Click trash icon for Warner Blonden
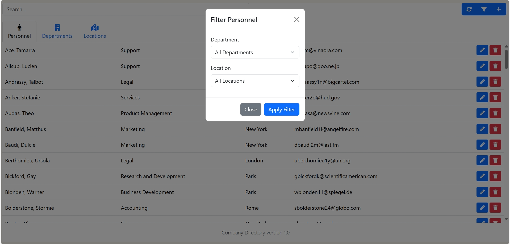 [495, 192]
